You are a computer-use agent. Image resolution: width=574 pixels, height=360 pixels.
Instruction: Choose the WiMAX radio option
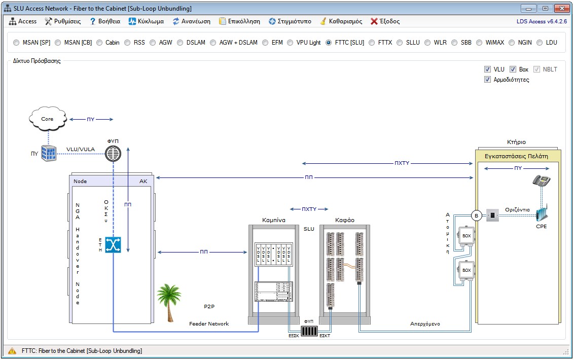(x=479, y=43)
